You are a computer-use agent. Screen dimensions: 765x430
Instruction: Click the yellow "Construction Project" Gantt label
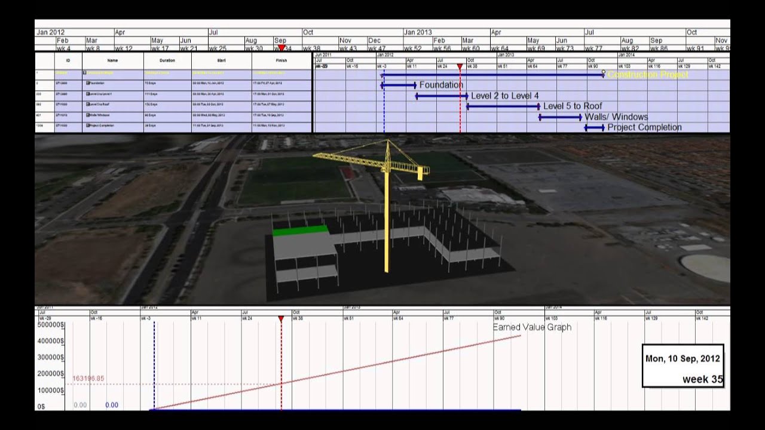point(648,75)
